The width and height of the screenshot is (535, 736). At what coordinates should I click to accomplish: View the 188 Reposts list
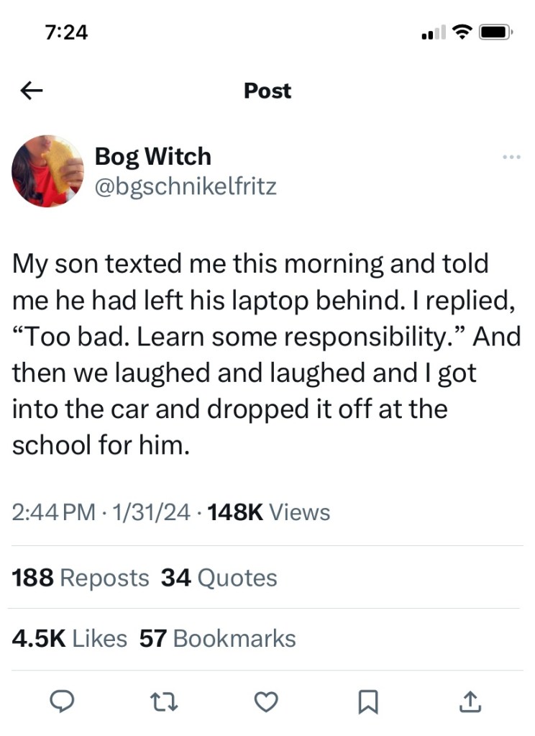click(x=80, y=577)
